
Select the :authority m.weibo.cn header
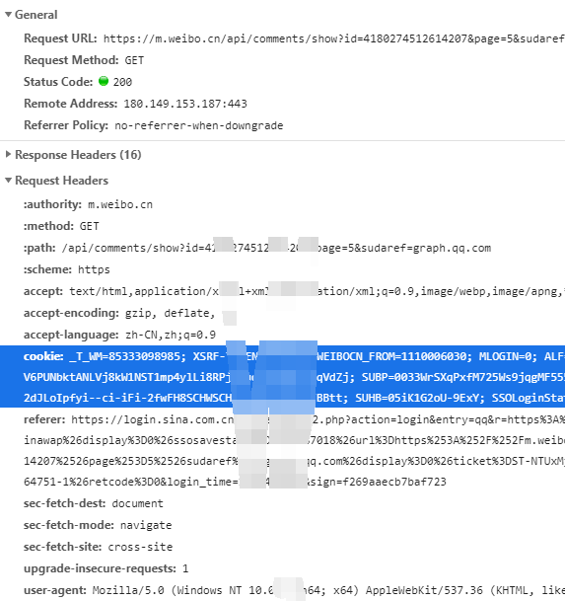pos(88,204)
